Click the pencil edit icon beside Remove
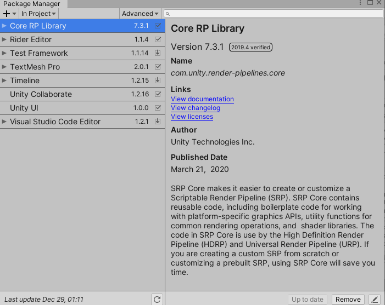This screenshot has width=385, height=305. click(375, 299)
